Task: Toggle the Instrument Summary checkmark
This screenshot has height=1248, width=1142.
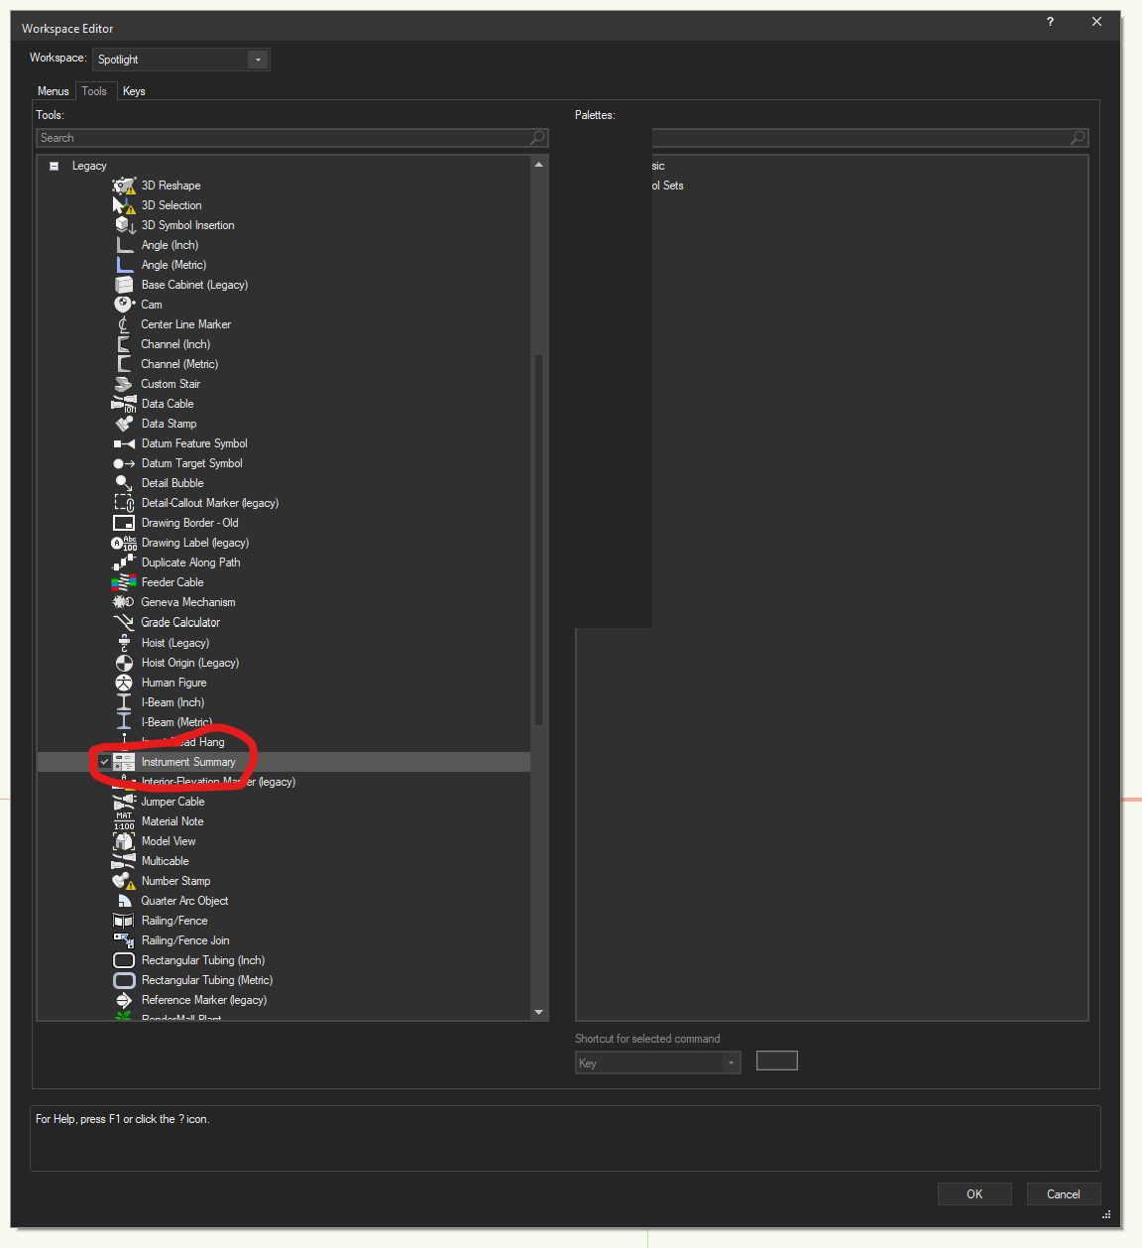Action: point(104,762)
